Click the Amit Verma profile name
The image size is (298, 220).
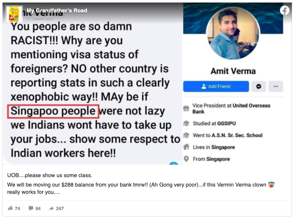coord(233,71)
